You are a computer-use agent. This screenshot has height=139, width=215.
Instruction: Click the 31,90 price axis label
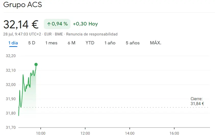coord(11,99)
